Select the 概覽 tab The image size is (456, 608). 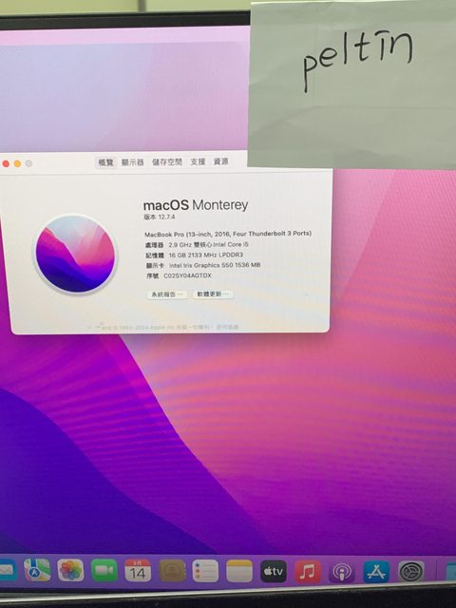point(105,162)
